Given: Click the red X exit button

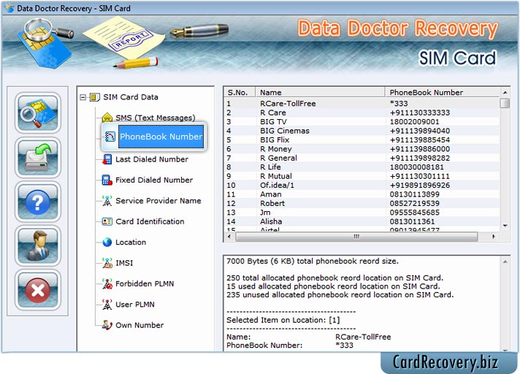Looking at the screenshot, I should [x=38, y=290].
